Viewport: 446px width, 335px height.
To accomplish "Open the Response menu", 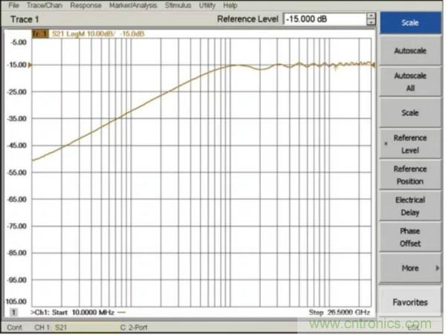I will point(85,5).
